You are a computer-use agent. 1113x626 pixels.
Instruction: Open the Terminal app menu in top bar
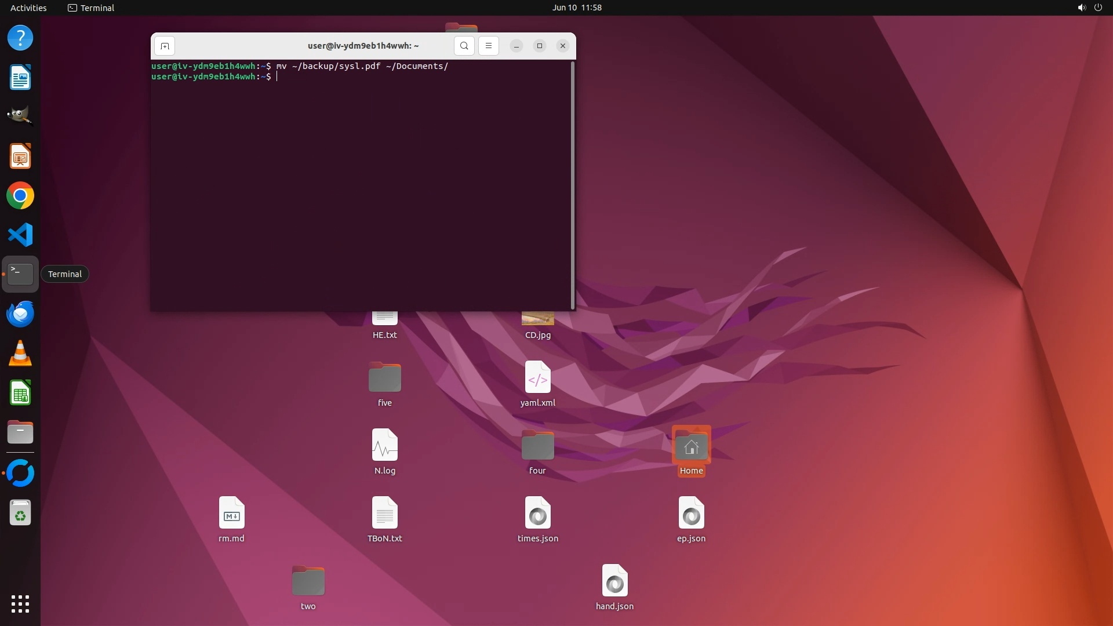click(x=91, y=8)
